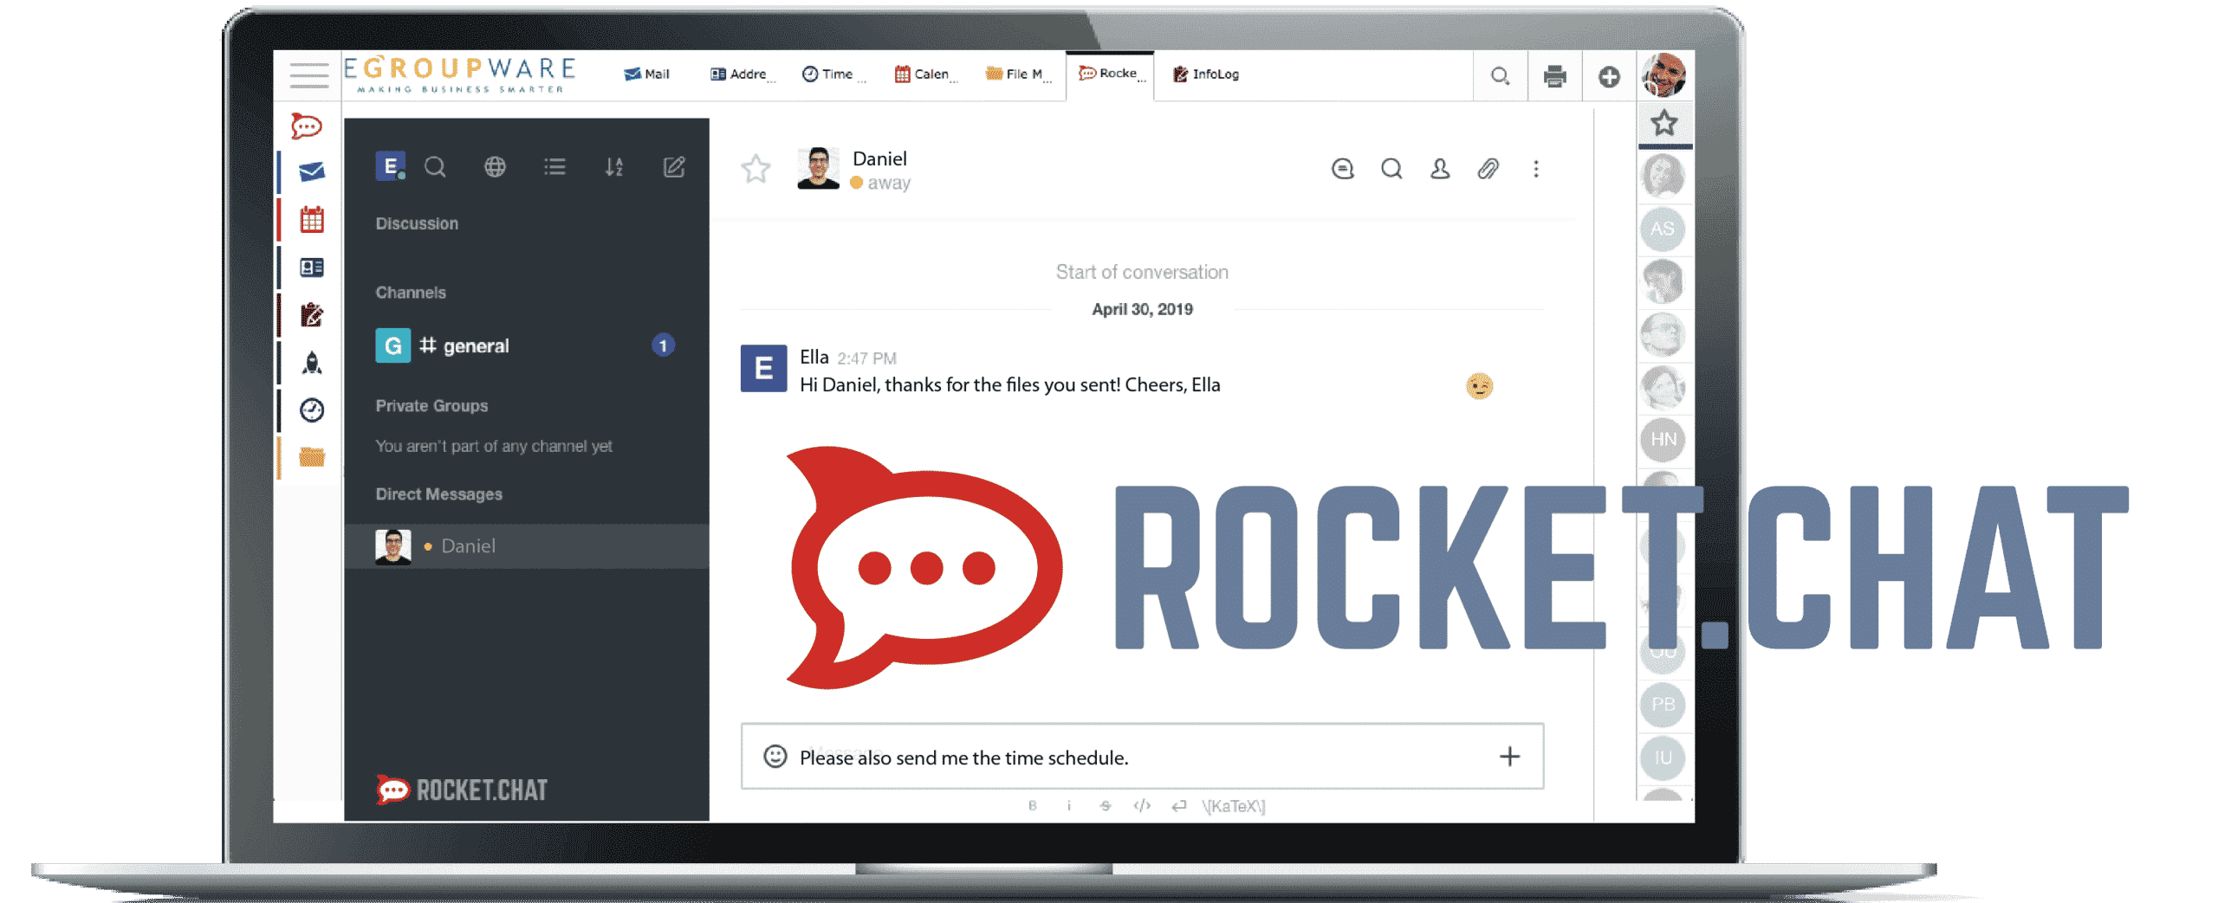Click IU contact avatar
2218x903 pixels.
pos(1663,758)
